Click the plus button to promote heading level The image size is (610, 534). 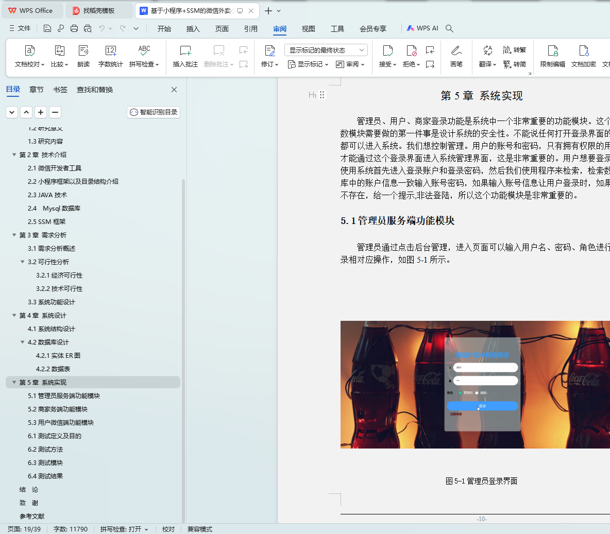click(41, 112)
